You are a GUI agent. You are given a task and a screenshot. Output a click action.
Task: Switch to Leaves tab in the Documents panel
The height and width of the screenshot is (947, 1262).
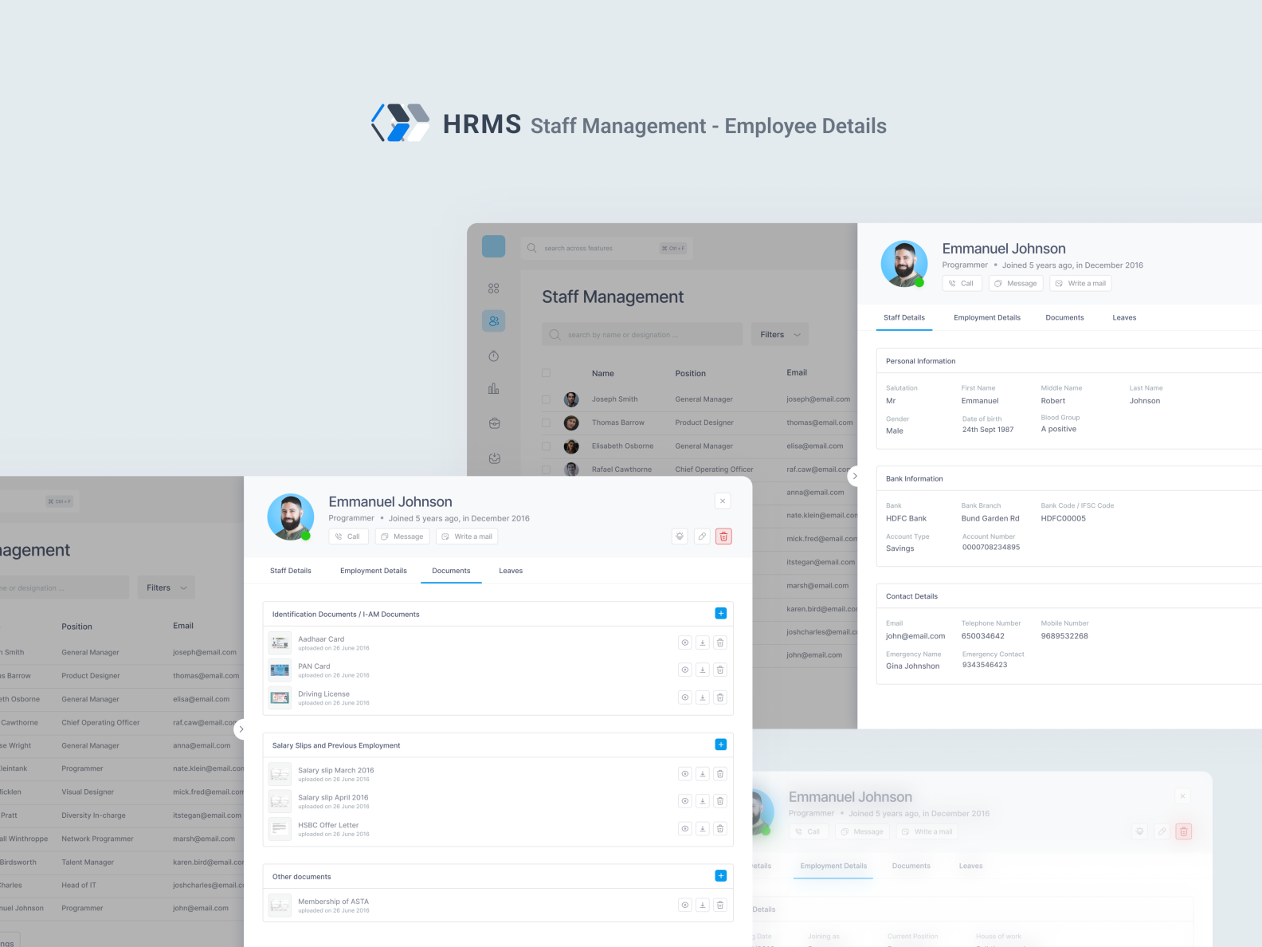click(x=511, y=571)
